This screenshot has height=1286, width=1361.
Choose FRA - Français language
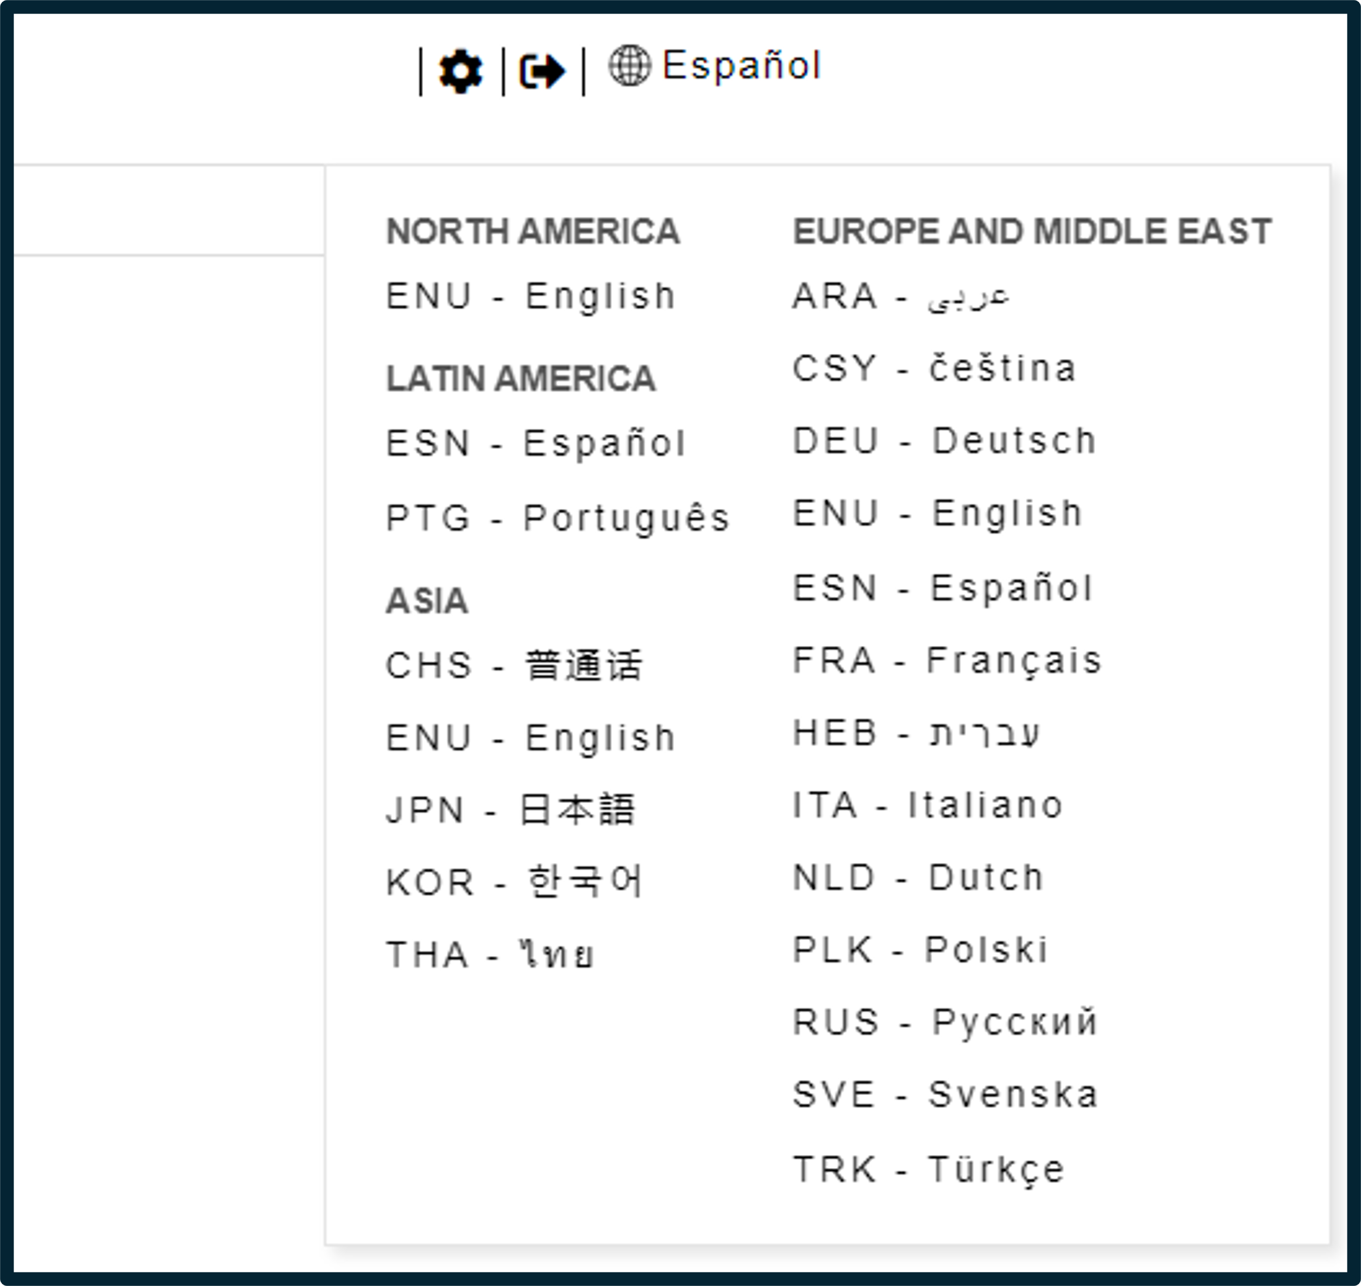coord(948,661)
